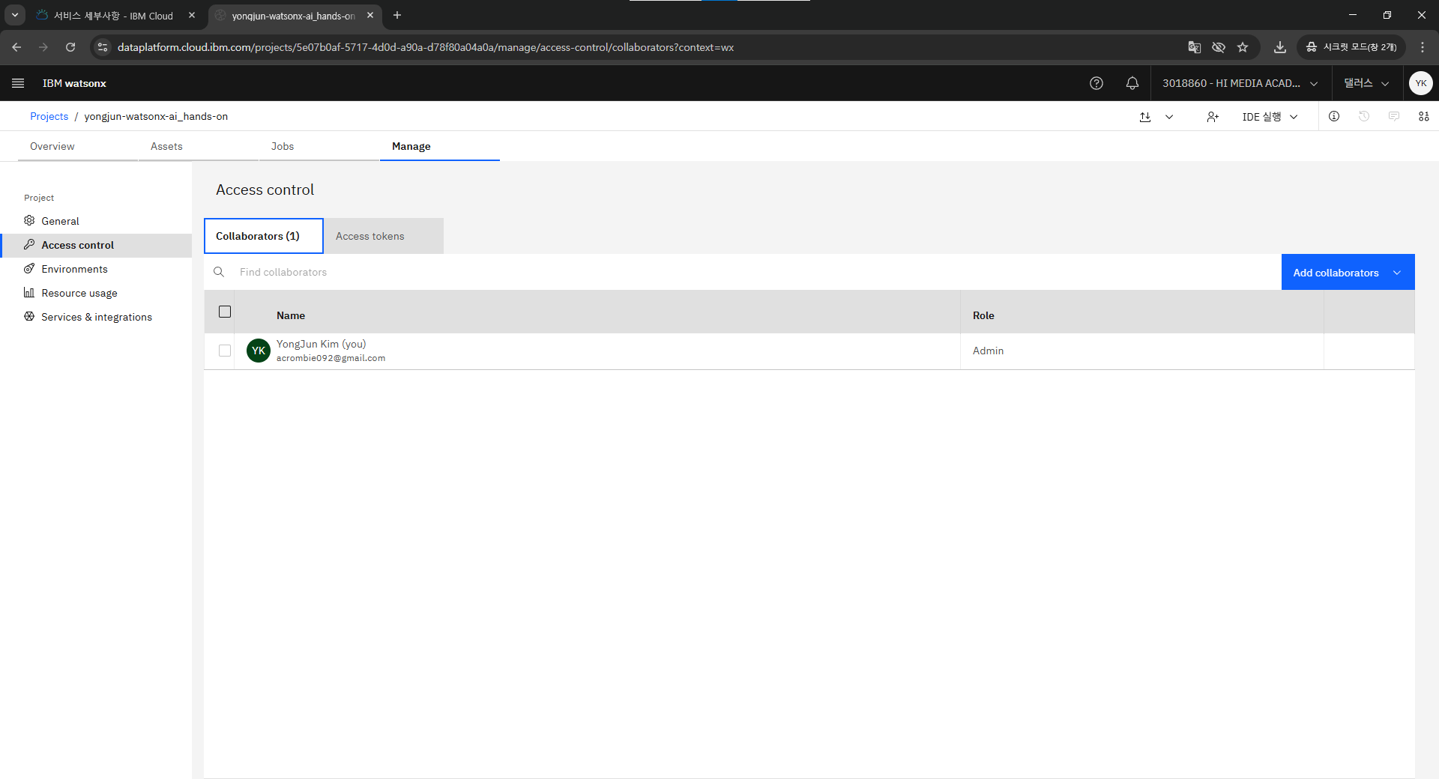This screenshot has height=779, width=1439.
Task: Open the Chrome three-dot menu
Action: coord(1423,47)
